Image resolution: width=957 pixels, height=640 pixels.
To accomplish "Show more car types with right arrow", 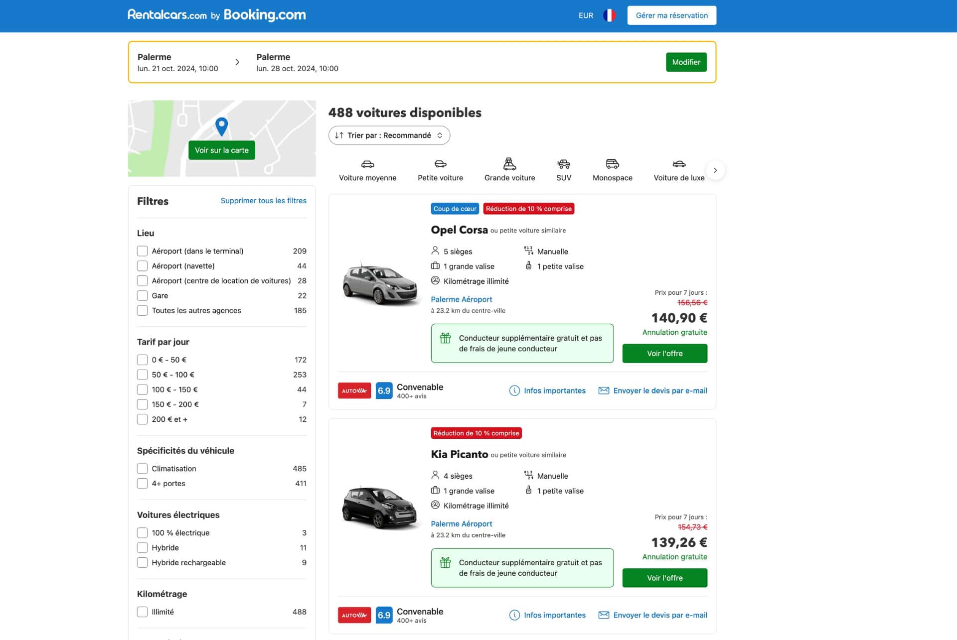I will click(x=715, y=170).
